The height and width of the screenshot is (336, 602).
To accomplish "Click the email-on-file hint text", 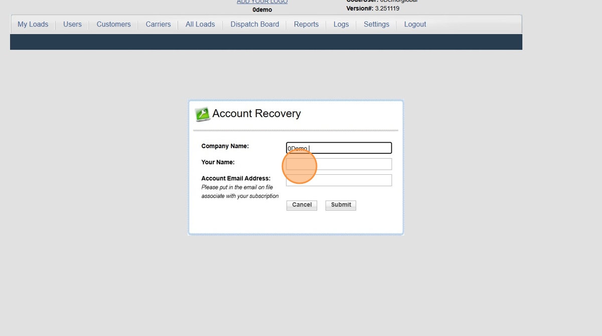I will [x=240, y=192].
